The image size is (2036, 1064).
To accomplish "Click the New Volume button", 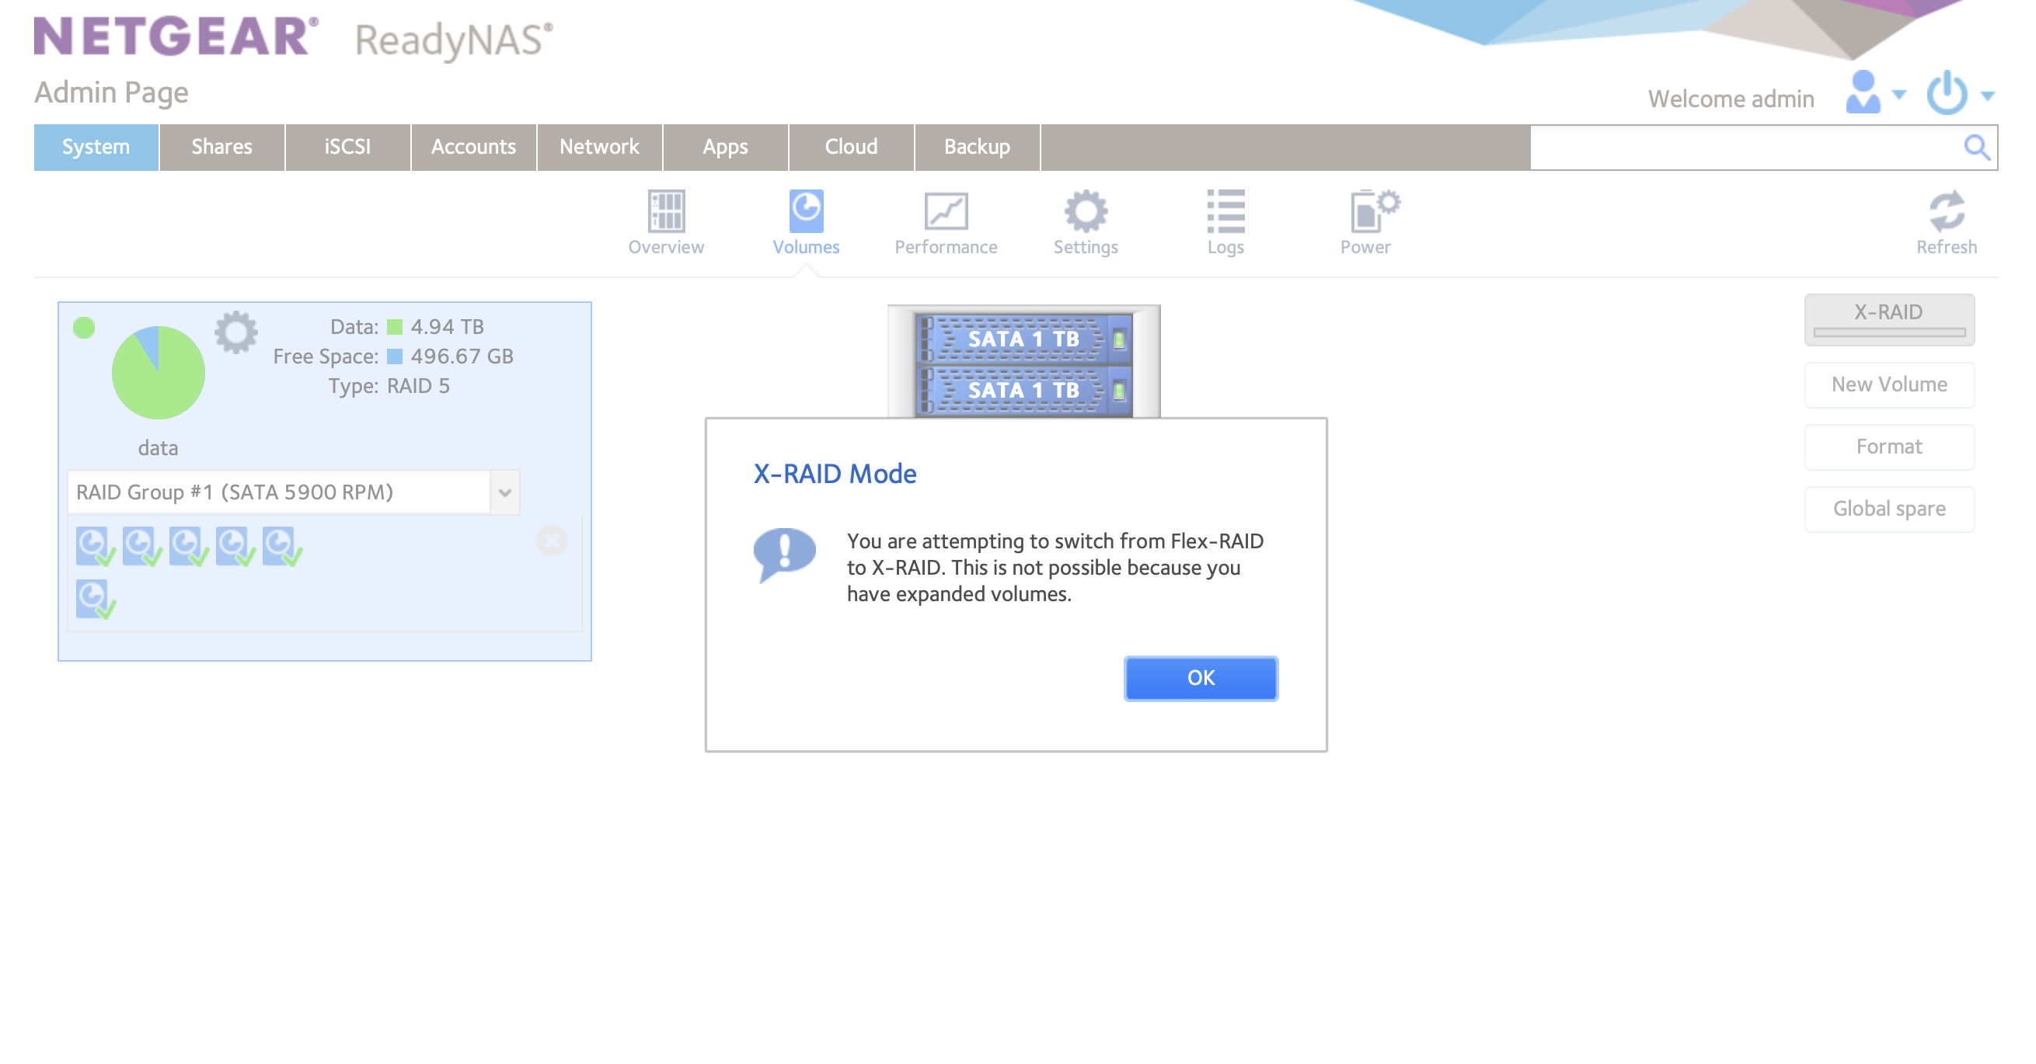I will coord(1889,384).
